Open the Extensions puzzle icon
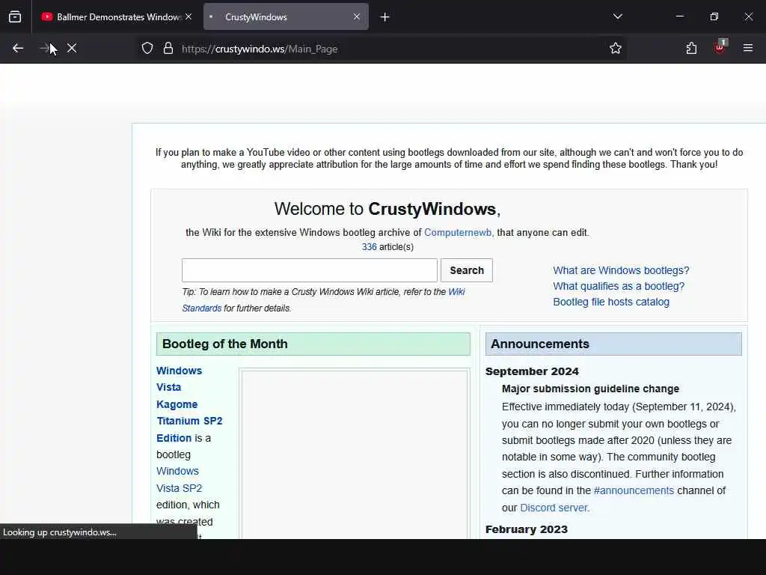 (x=691, y=49)
